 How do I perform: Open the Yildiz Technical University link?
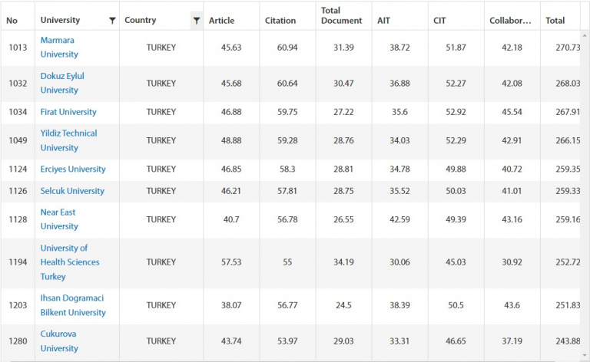[68, 140]
